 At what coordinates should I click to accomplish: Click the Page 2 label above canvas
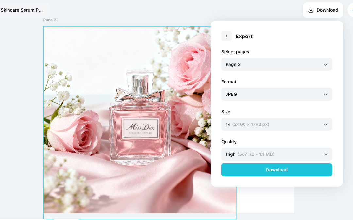point(50,20)
